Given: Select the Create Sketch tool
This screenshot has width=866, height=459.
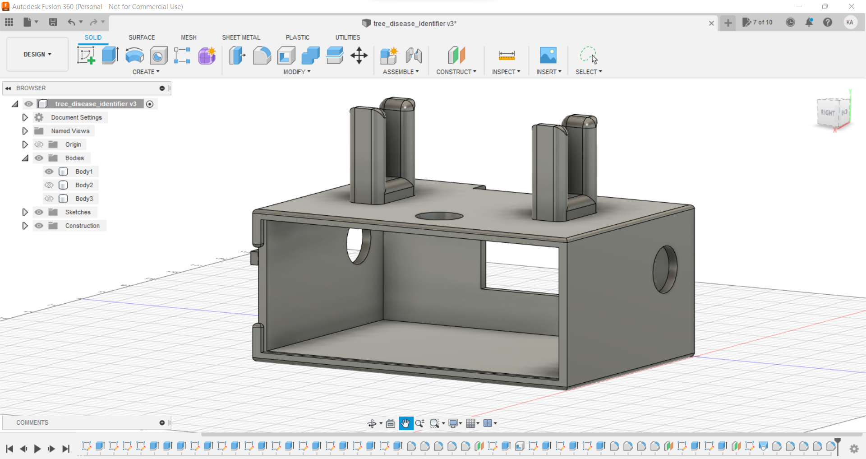Looking at the screenshot, I should click(x=86, y=56).
